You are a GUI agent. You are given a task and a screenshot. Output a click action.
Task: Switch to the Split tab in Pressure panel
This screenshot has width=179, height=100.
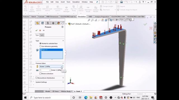[x=42, y=35]
